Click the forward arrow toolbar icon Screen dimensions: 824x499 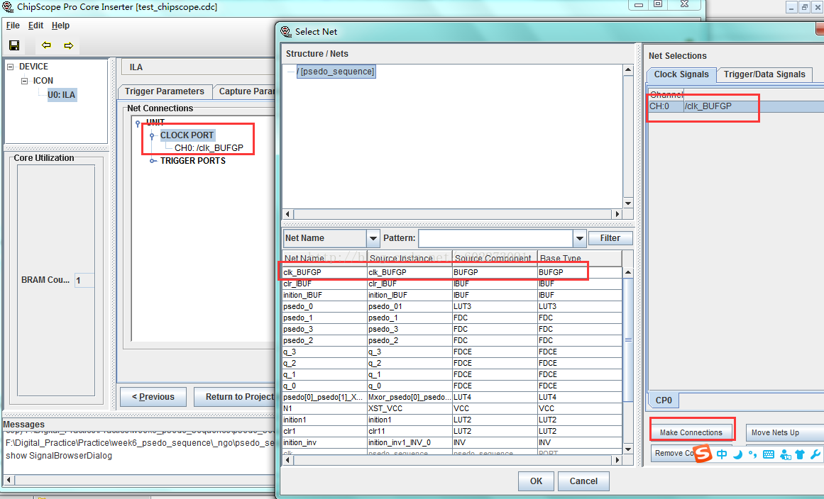[x=68, y=45]
